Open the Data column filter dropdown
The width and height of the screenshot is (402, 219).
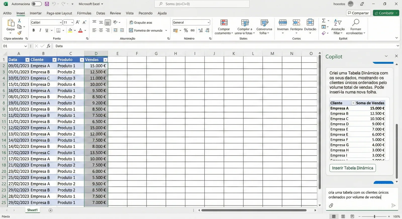pos(27,60)
